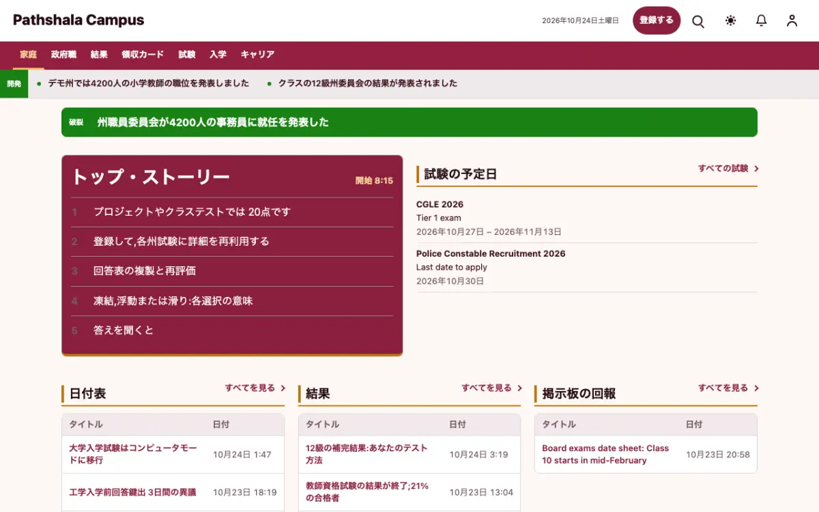The width and height of the screenshot is (819, 512).
Task: Click the 10月24日 3:19 date cell
Action: point(478,455)
